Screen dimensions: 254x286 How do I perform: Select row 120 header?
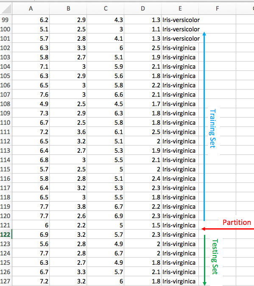[6, 216]
